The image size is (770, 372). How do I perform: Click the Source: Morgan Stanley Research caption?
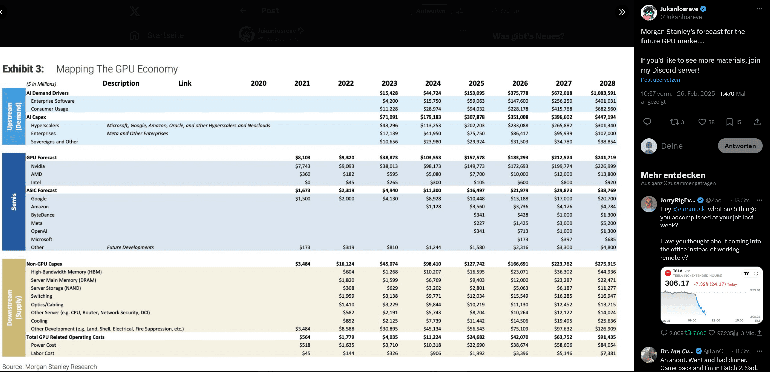point(49,367)
